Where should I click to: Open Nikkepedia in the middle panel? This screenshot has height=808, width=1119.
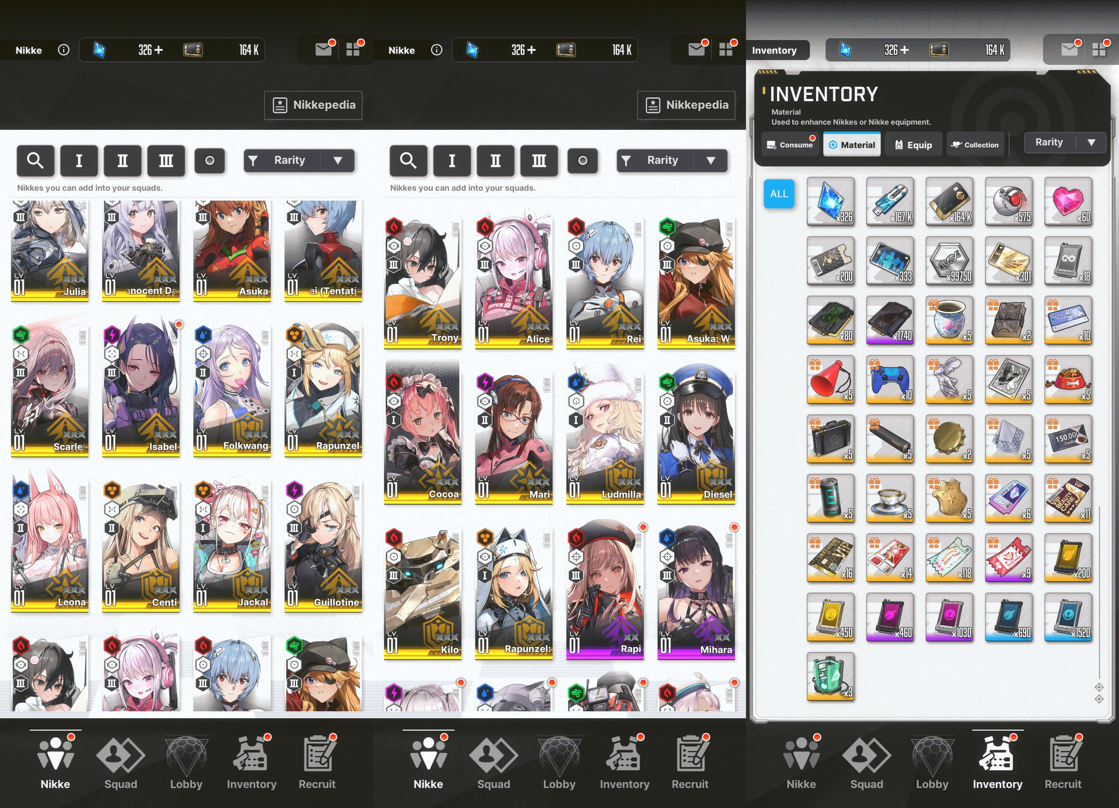(686, 105)
